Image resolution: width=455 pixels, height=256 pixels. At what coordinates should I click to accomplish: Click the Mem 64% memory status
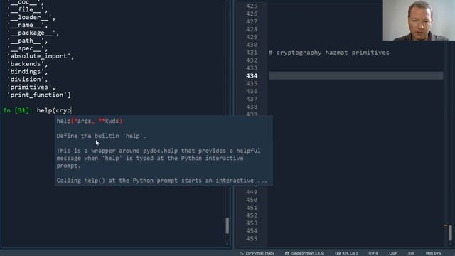[x=434, y=253]
